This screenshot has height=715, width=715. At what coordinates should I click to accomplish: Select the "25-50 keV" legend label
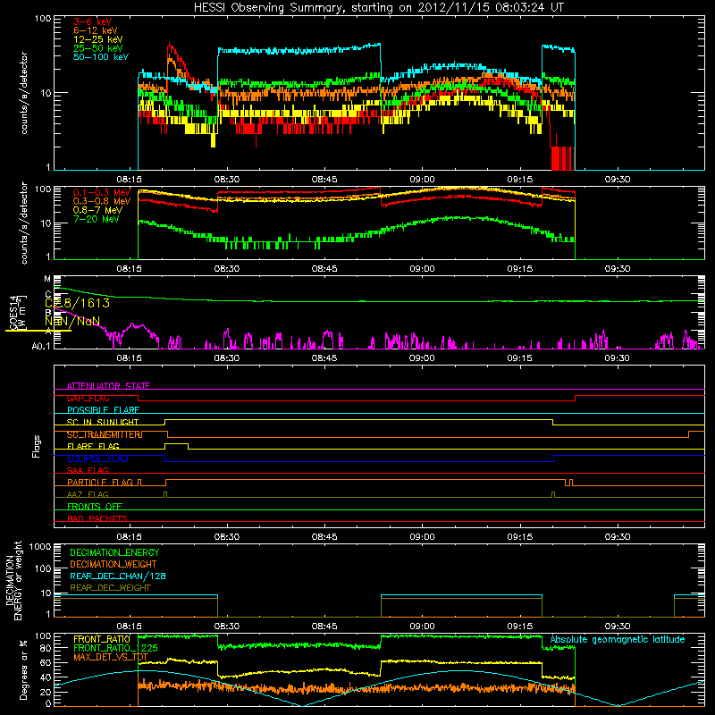[97, 48]
